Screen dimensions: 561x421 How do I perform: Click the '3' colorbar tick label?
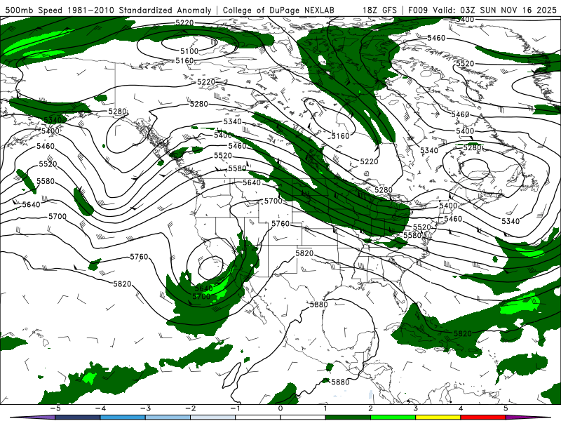tap(415, 408)
